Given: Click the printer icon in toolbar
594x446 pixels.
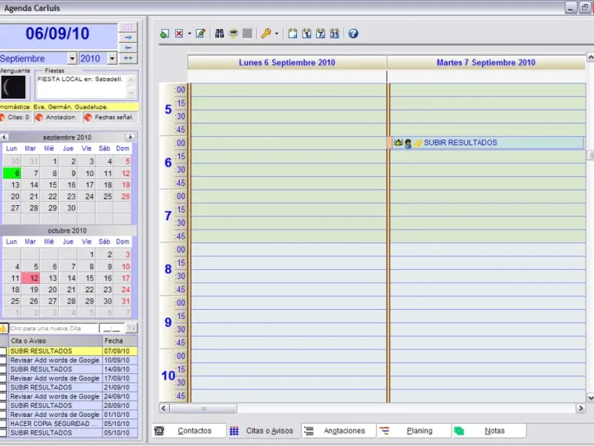Looking at the screenshot, I should [233, 33].
